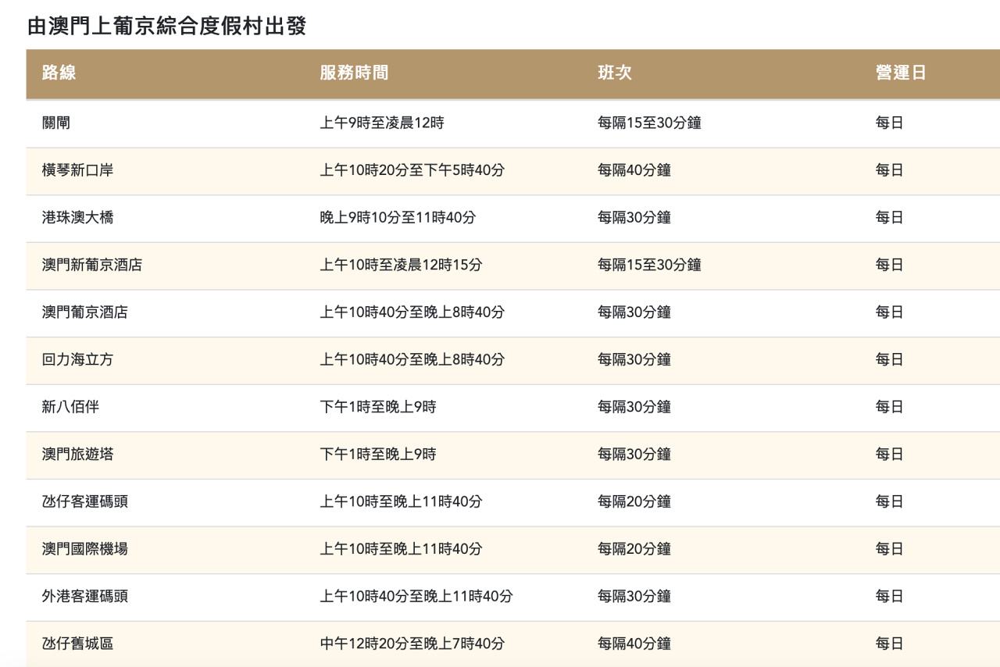The width and height of the screenshot is (1000, 667).
Task: Click service time '上午10時40分至晚上11時40分'
Action: (416, 596)
